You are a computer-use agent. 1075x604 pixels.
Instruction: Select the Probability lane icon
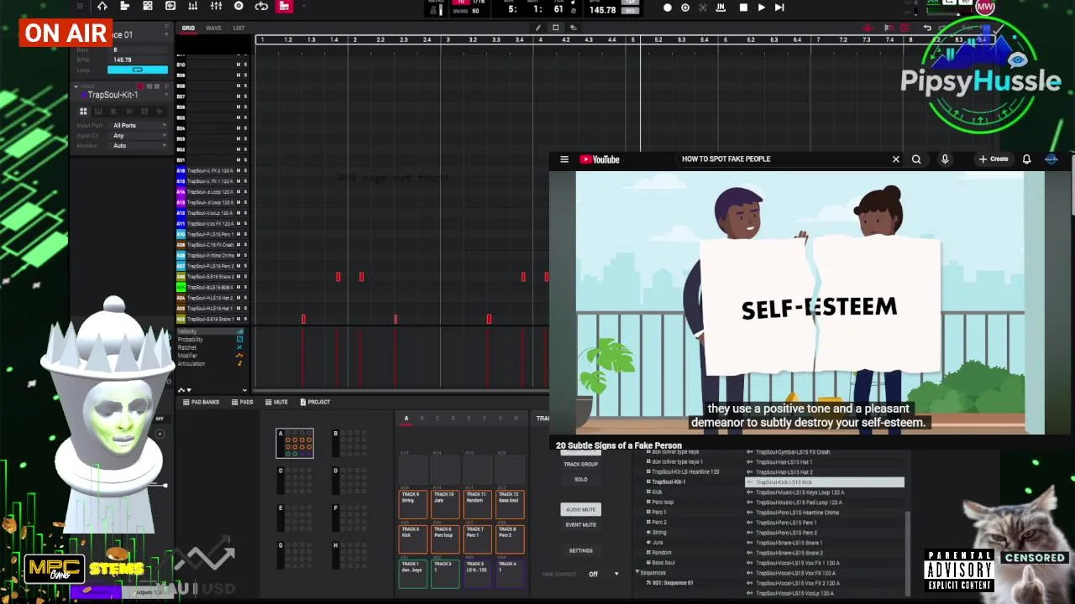pyautogui.click(x=239, y=340)
